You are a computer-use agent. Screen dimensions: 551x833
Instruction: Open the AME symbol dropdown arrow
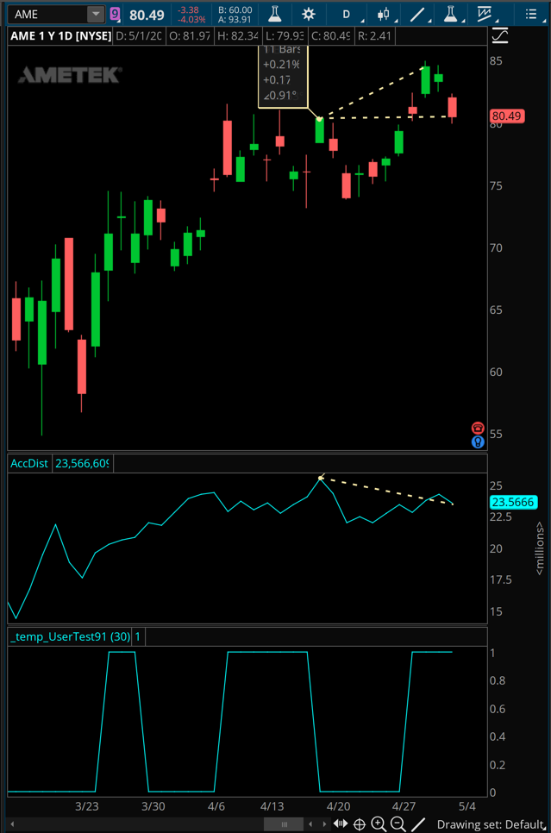point(96,15)
